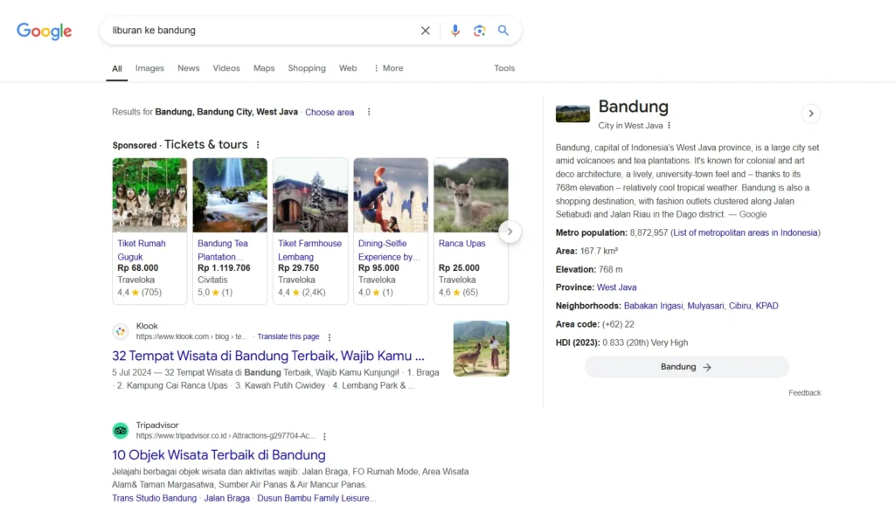
Task: Open location options three-dot menu
Action: (369, 112)
